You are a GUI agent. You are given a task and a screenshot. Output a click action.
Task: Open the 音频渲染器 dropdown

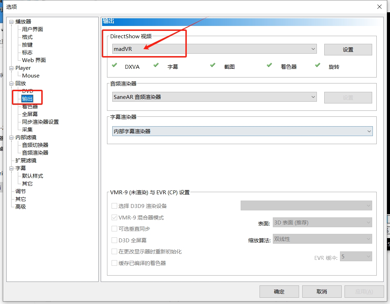pos(214,97)
